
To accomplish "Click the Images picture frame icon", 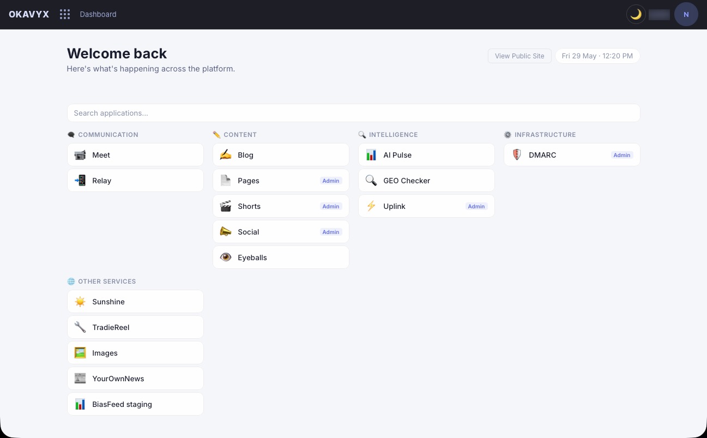I will [80, 353].
